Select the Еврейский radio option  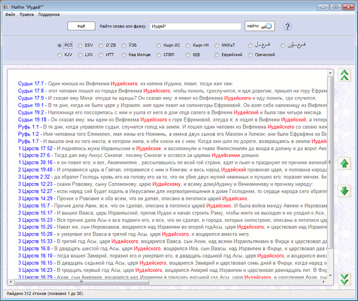[x=218, y=55]
